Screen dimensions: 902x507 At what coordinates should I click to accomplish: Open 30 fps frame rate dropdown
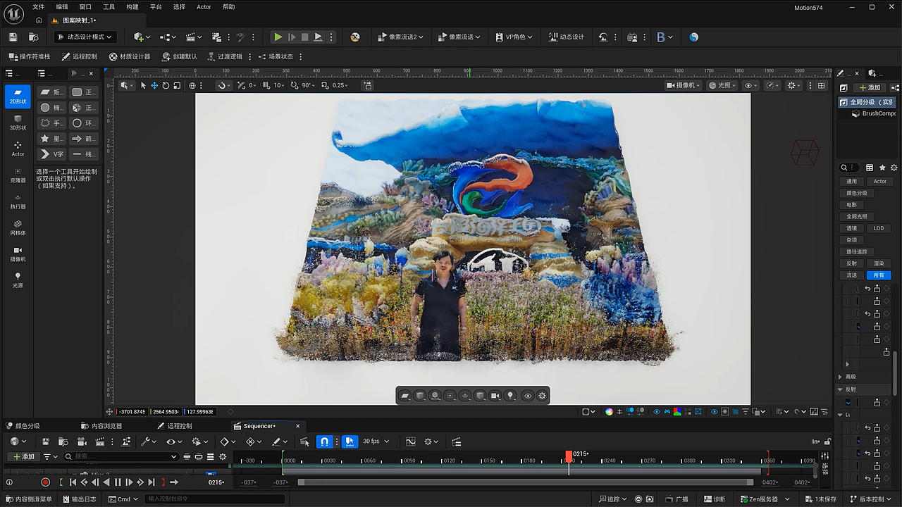click(x=376, y=442)
